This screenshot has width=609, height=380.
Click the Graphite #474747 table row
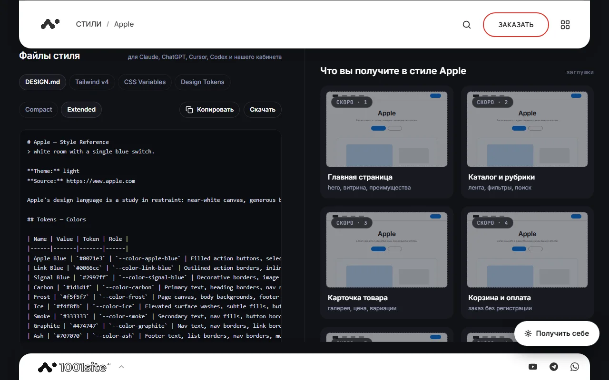(x=154, y=326)
